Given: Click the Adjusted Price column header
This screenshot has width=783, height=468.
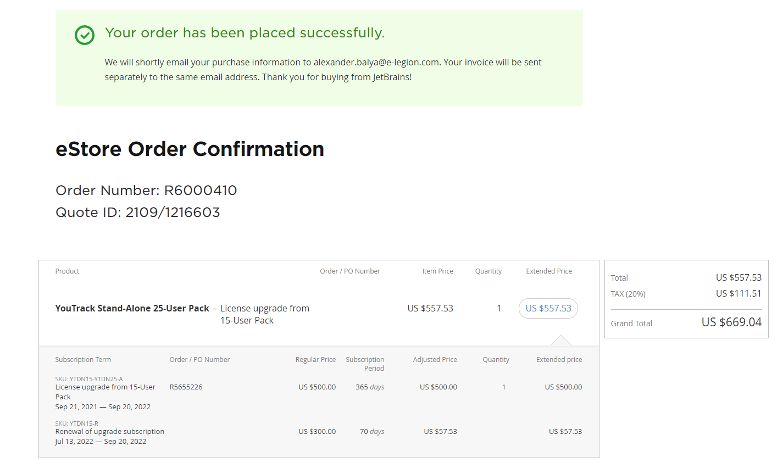Looking at the screenshot, I should click(435, 360).
